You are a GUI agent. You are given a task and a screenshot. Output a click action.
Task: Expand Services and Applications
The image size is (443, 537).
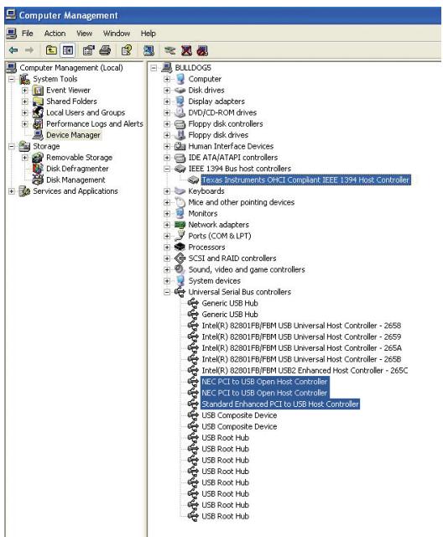pos(12,191)
